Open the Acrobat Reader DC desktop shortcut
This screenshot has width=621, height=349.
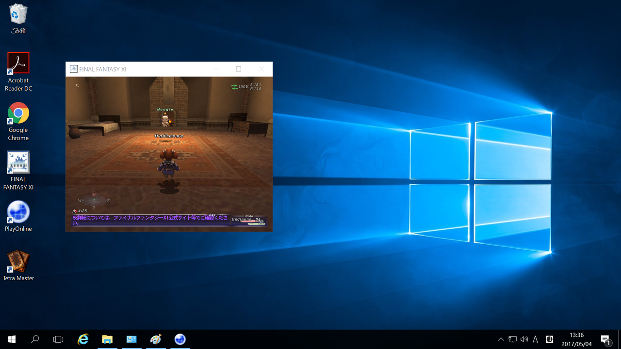pos(18,72)
